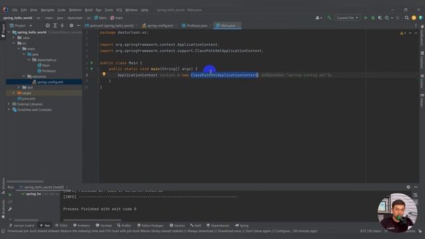The image size is (425, 239).
Task: Minimize the Run tool window
Action: pos(416,187)
